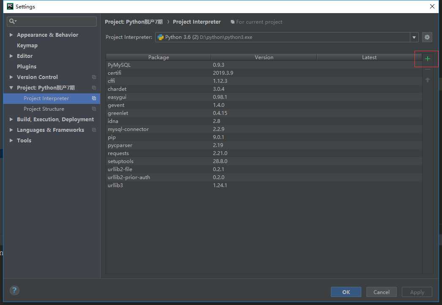Select the pycparser package row
The width and height of the screenshot is (442, 305).
264,145
